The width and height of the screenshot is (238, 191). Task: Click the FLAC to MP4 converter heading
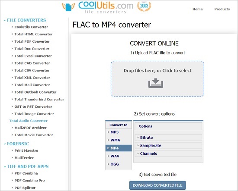(x=112, y=25)
